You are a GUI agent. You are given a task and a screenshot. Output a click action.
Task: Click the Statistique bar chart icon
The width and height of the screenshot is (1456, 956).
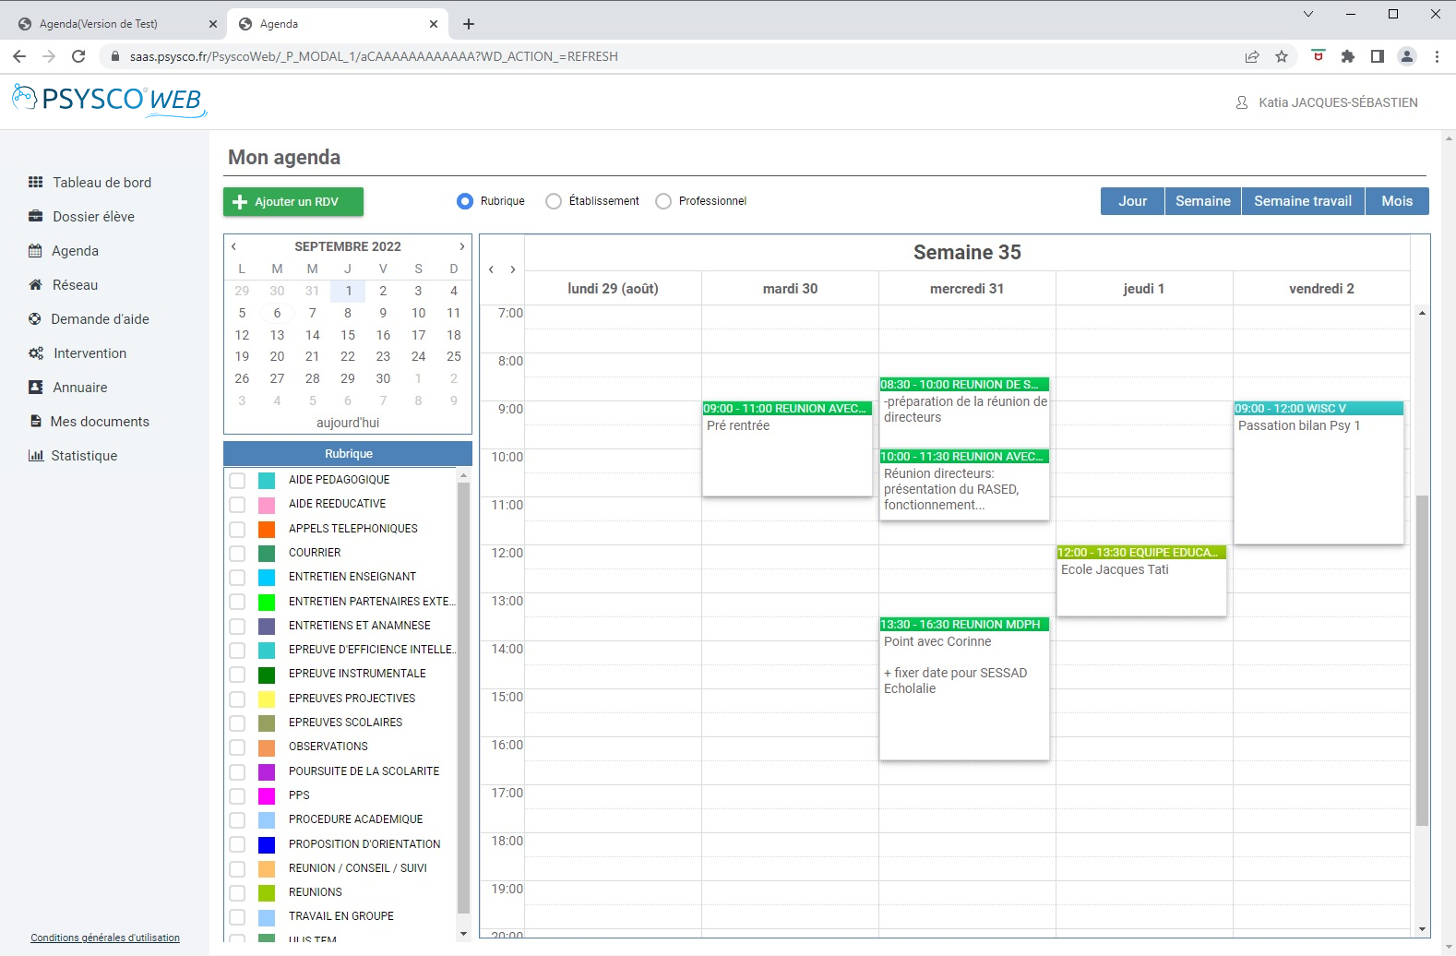tap(36, 456)
